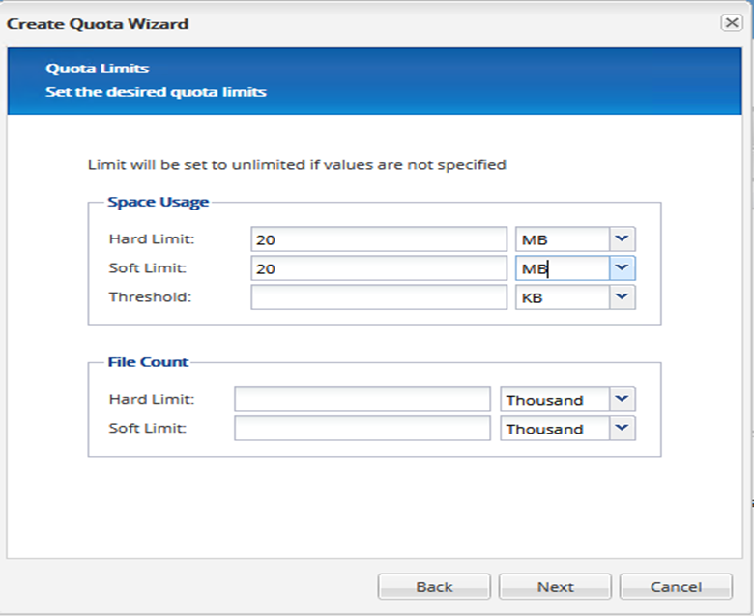Focus the empty Threshold input field
The height and width of the screenshot is (616, 754).
tap(378, 297)
